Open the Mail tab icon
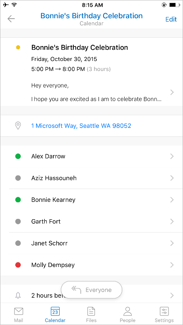The image size is (183, 325). click(19, 311)
